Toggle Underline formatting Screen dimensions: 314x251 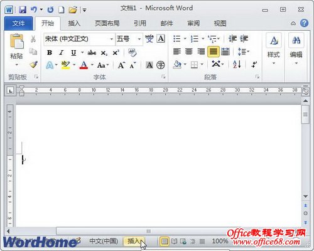coord(73,53)
